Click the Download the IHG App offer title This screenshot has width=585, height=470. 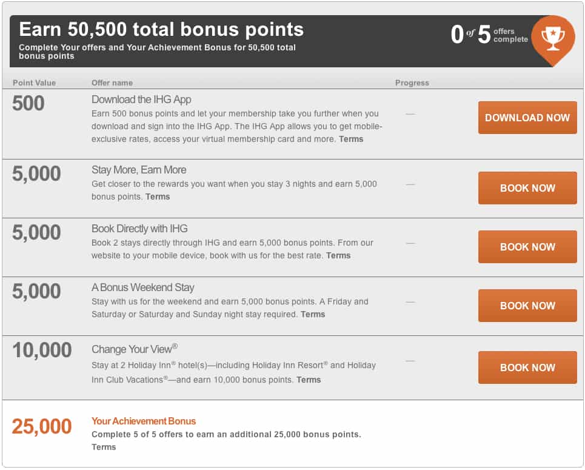pos(141,99)
